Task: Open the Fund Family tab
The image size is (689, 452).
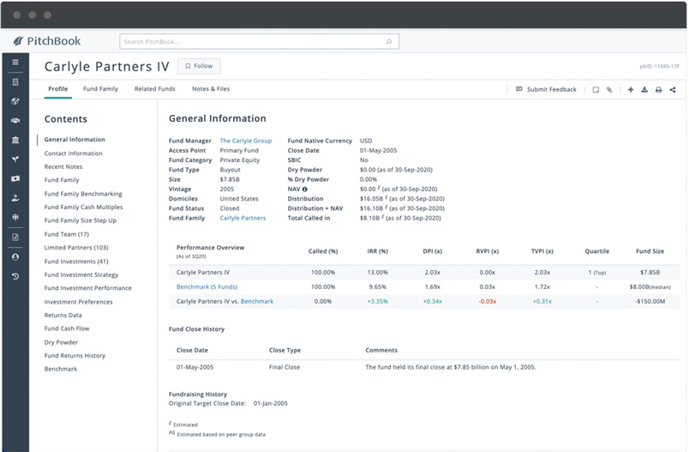Action: pos(100,89)
